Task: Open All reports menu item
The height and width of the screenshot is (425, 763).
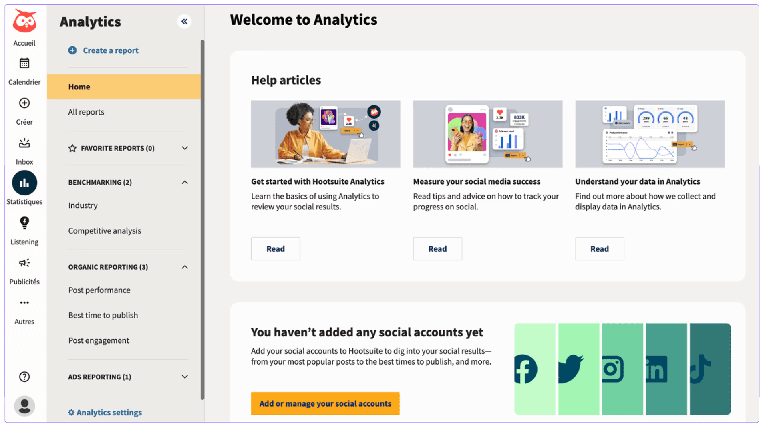Action: pyautogui.click(x=86, y=112)
